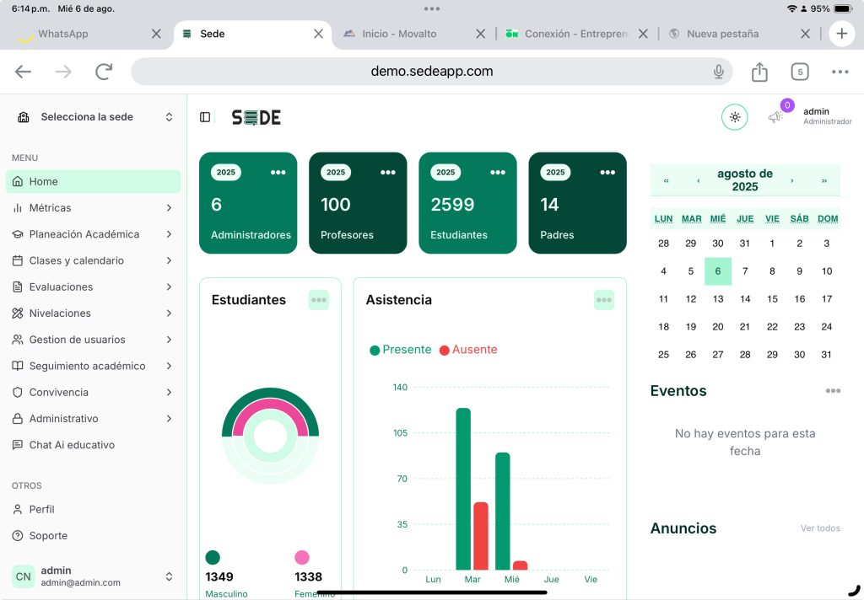Open Chat Ai educativo
The image size is (864, 600).
[x=93, y=445]
